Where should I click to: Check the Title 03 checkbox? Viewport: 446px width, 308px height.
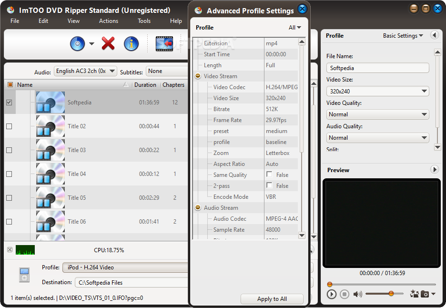(x=9, y=150)
